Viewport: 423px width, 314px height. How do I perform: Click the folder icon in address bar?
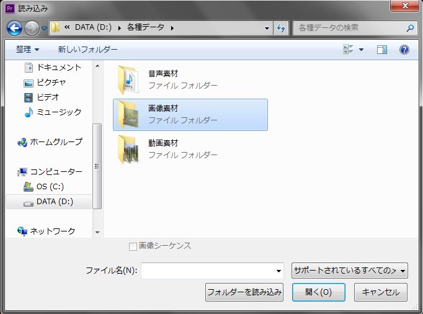[55, 27]
